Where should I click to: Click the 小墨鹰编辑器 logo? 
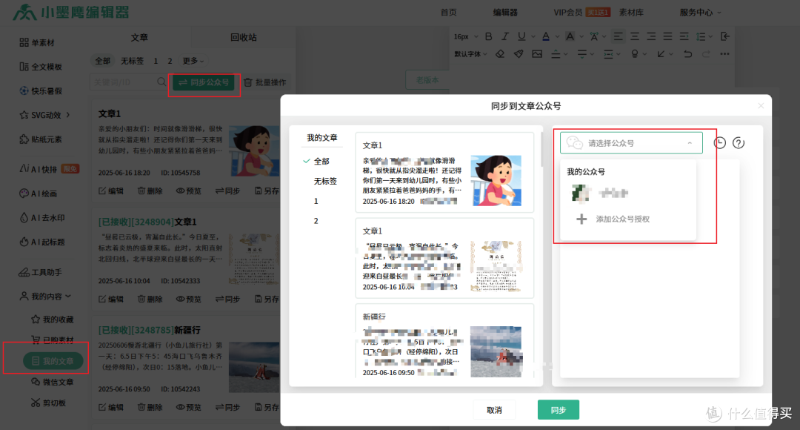(x=71, y=12)
